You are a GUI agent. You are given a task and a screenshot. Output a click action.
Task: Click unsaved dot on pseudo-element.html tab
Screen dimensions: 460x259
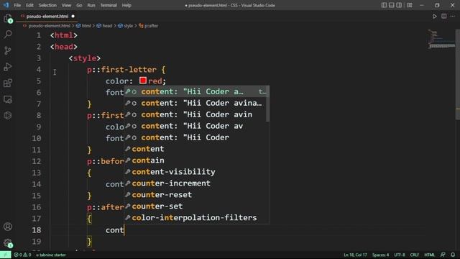[x=73, y=17]
